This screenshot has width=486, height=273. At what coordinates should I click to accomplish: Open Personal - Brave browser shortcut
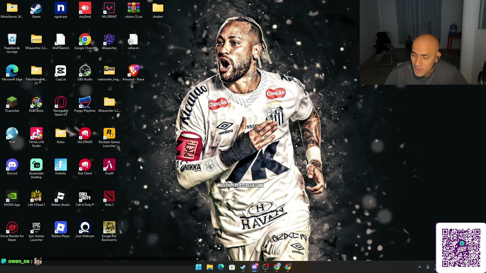pyautogui.click(x=133, y=73)
